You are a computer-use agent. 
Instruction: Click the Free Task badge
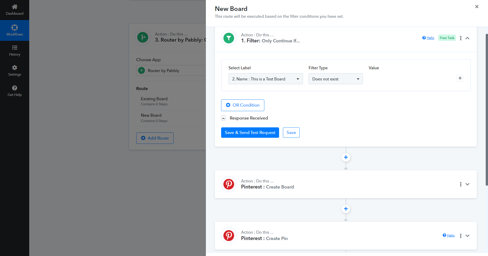click(x=447, y=38)
